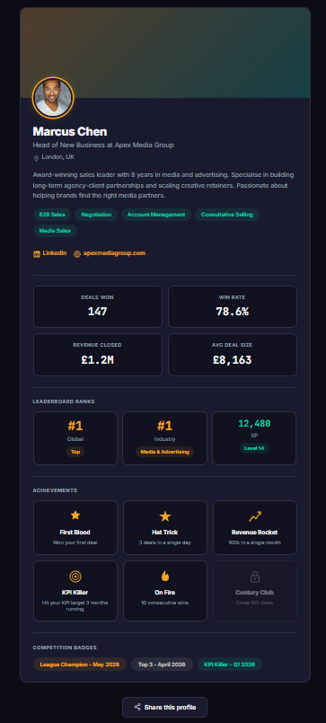
Task: Open the apexmediagroup.com website link
Action: point(110,253)
